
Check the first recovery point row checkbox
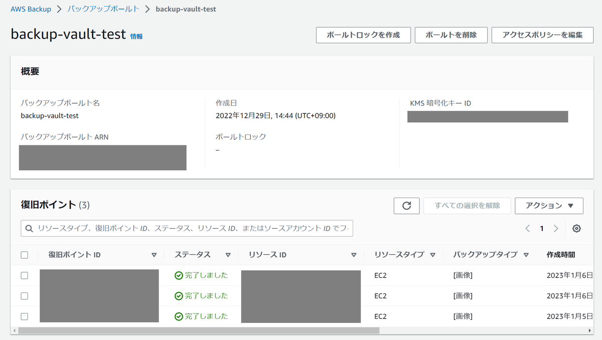point(25,275)
